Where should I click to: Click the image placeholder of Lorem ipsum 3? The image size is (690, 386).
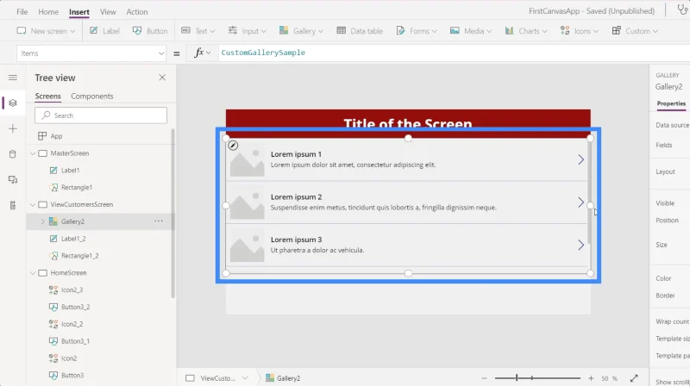[x=248, y=245]
